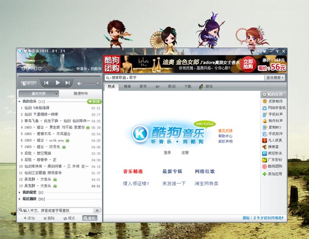
Task: Click 删除 to delete songs
Action: pyautogui.click(x=49, y=218)
